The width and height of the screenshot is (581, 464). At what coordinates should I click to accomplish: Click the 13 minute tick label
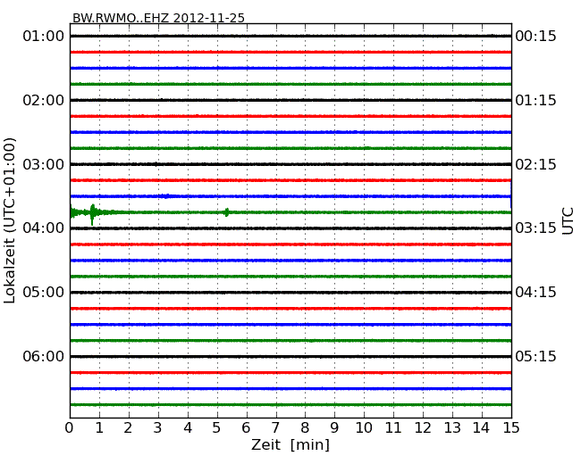tap(452, 428)
